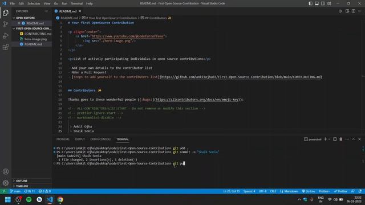Toggle panel layout icon
The image size is (365, 205).
point(317,3)
